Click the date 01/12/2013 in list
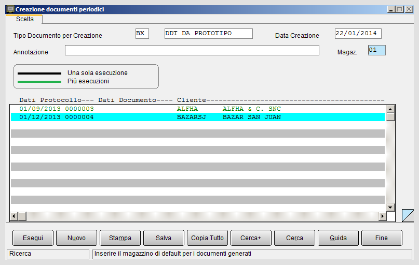The image size is (419, 265). point(40,117)
